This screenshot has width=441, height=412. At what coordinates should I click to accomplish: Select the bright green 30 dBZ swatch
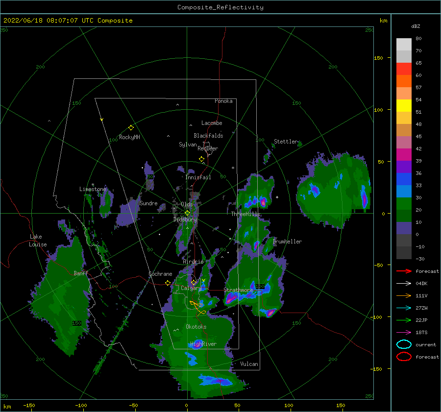click(x=404, y=204)
